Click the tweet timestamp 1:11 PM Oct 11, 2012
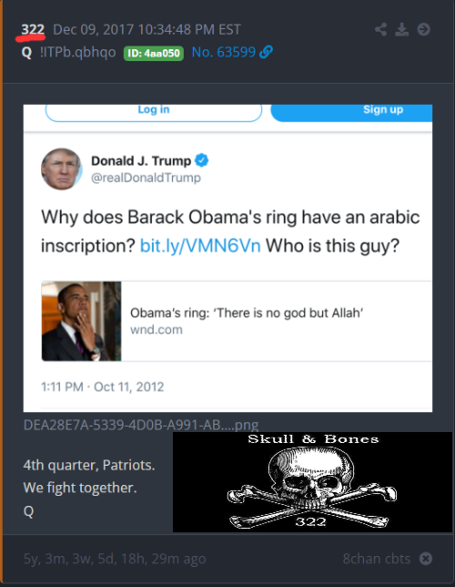Viewport: 455px width, 587px height. click(x=103, y=386)
